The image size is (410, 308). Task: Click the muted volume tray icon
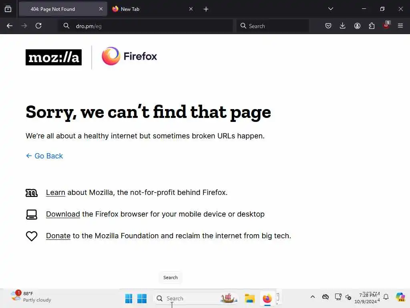point(348,297)
